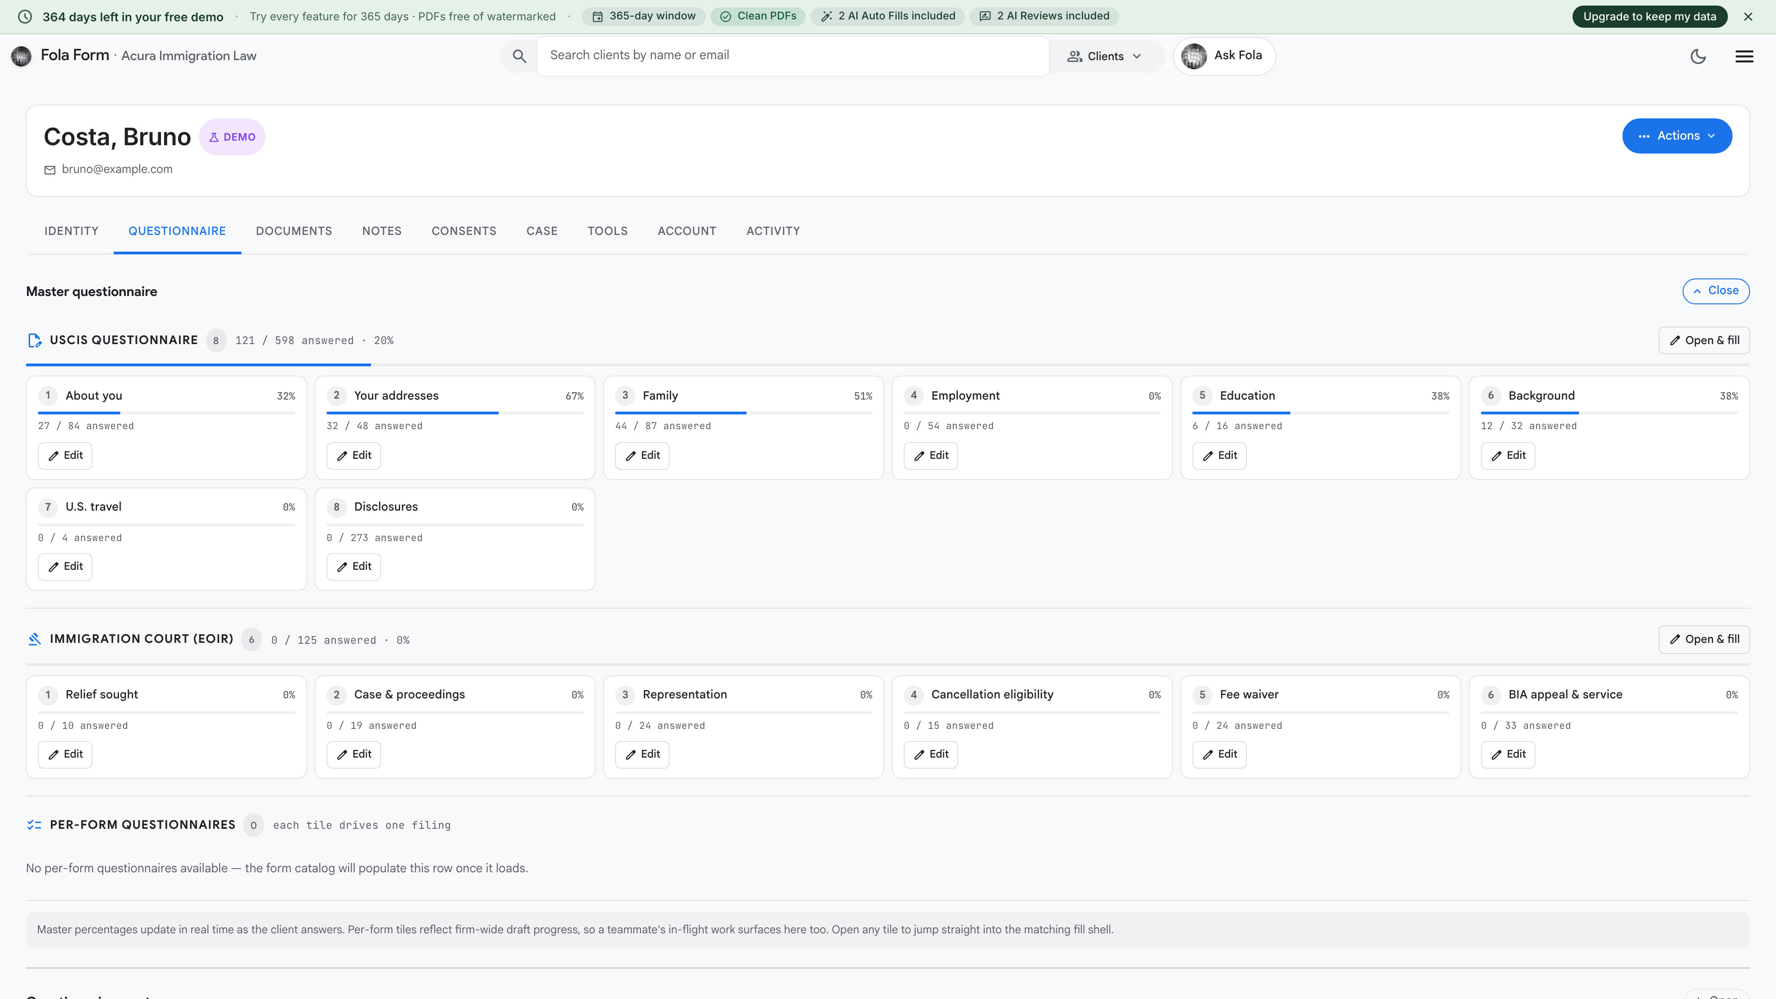Open & fill the USCIS questionnaire
The height and width of the screenshot is (999, 1776).
[x=1703, y=340]
